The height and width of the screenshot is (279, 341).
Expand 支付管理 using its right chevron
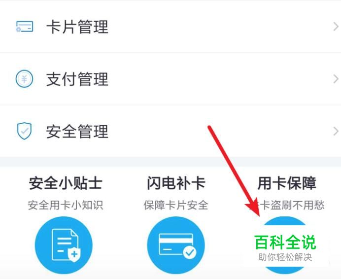(336, 79)
